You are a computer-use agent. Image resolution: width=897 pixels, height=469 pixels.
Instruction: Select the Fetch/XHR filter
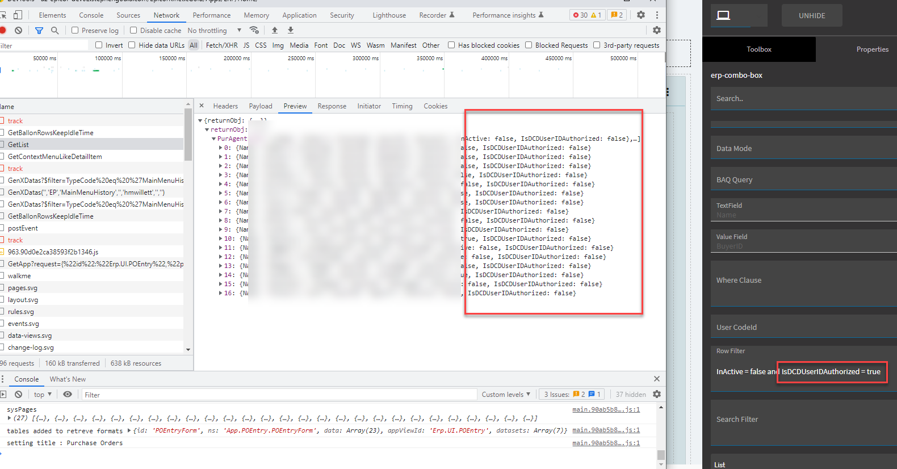pyautogui.click(x=222, y=45)
